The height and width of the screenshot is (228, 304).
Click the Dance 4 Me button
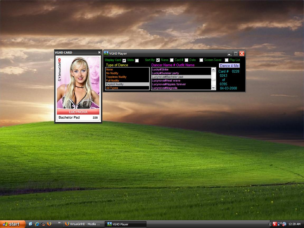point(229,66)
